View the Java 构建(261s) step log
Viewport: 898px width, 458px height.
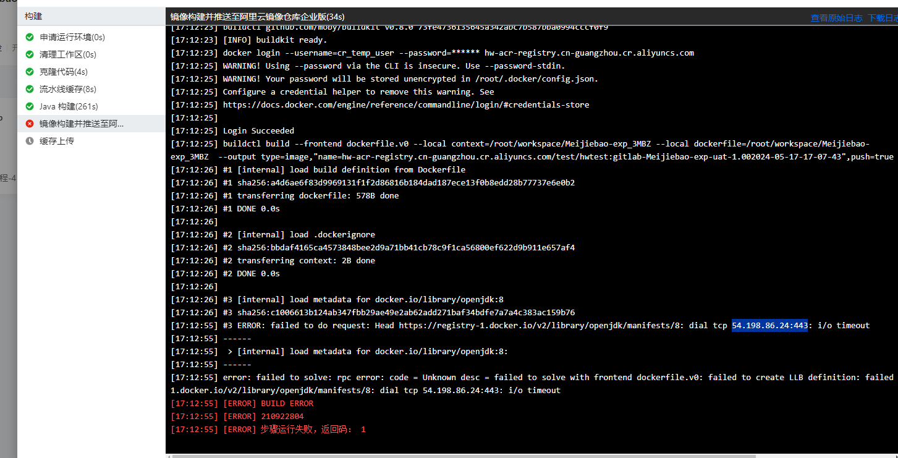69,107
